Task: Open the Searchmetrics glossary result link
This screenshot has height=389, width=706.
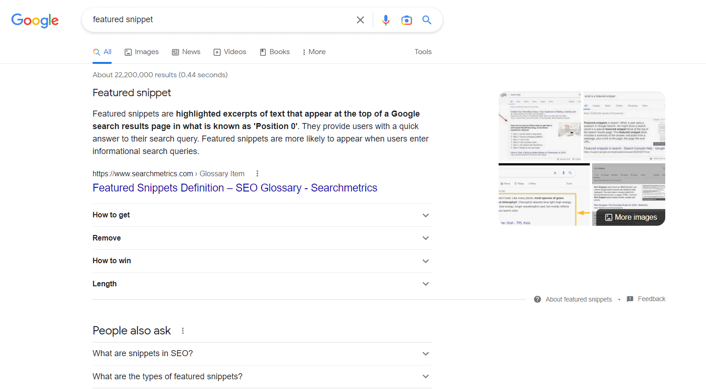Action: [x=235, y=188]
